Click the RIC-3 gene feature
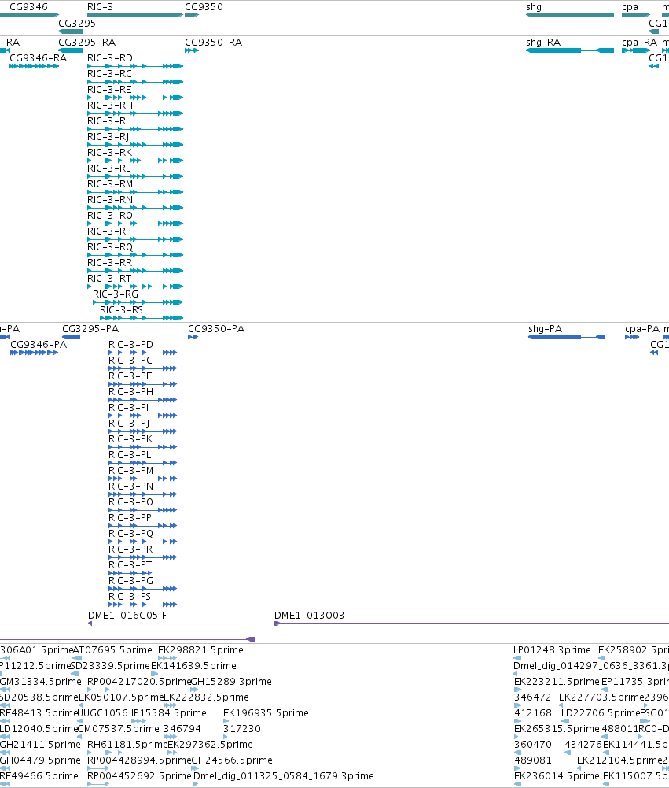 coord(135,15)
